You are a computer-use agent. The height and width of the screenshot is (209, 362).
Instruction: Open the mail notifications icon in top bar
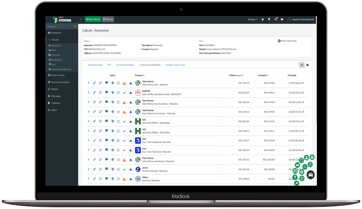pos(276,19)
